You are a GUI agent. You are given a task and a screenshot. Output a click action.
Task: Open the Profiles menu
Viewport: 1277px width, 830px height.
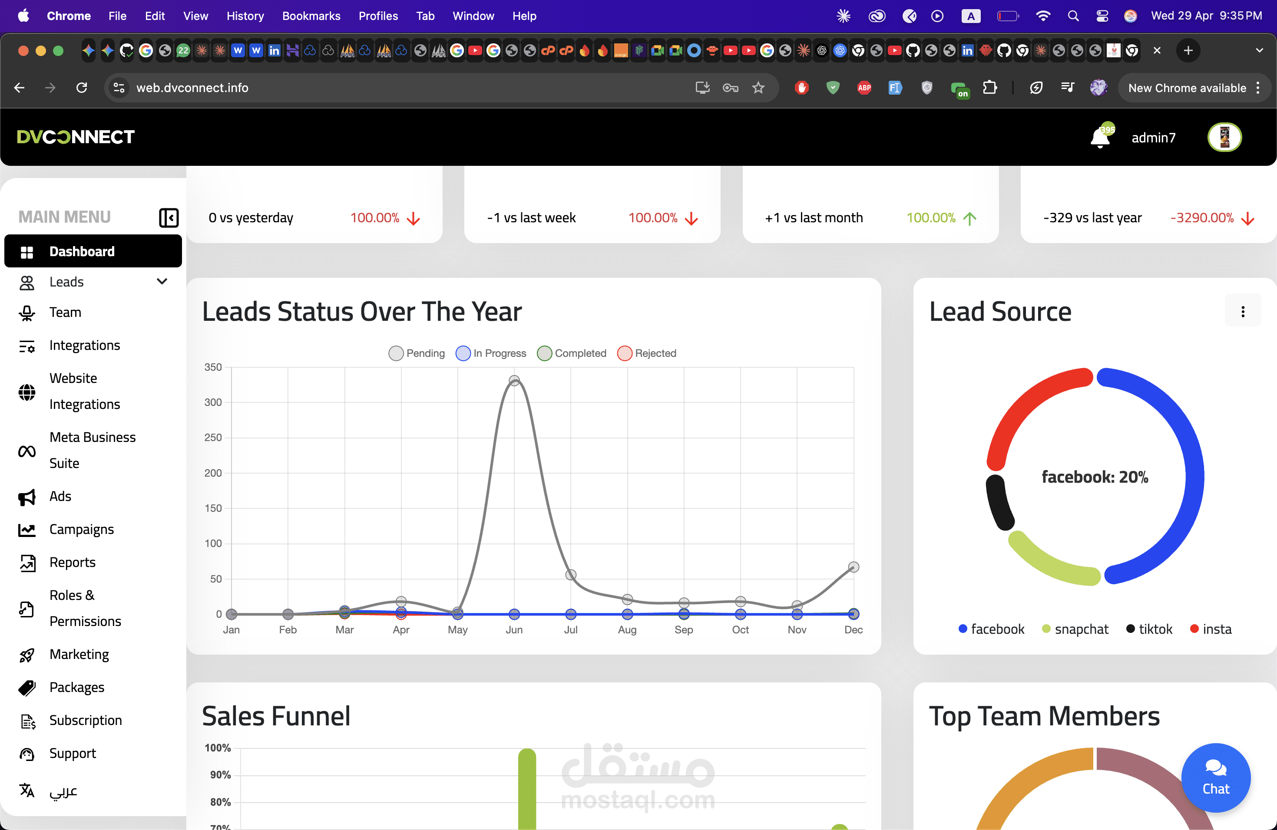click(378, 16)
